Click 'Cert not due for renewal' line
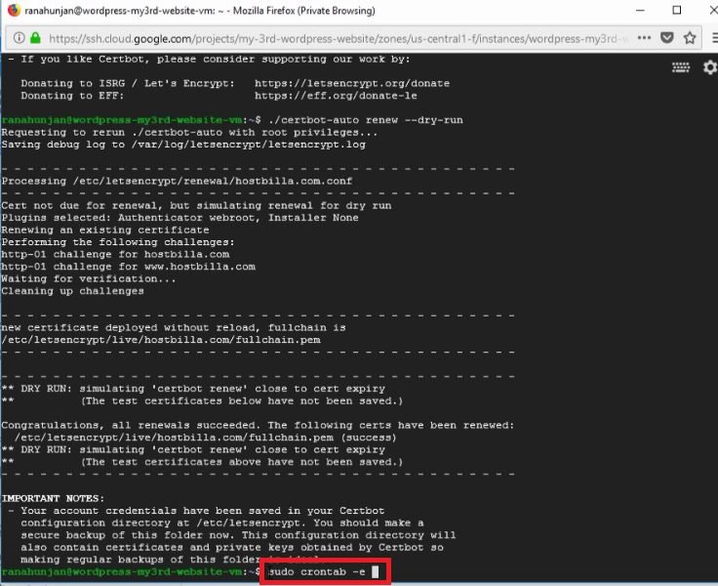718x586 pixels. [x=196, y=205]
